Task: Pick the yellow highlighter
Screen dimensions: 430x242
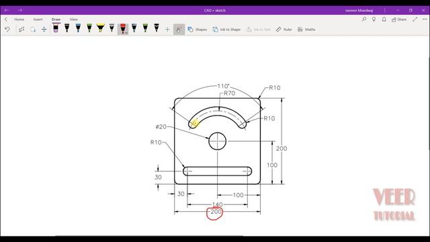Action: click(101, 28)
